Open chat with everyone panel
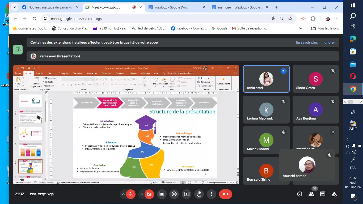Image resolution: width=363 pixels, height=204 pixels. click(x=323, y=194)
